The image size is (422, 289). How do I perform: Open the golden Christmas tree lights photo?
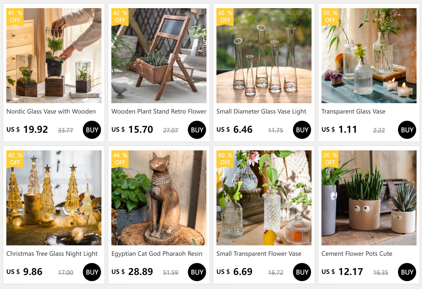tap(54, 198)
